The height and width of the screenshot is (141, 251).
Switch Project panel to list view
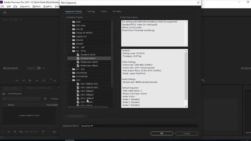coord(9,132)
